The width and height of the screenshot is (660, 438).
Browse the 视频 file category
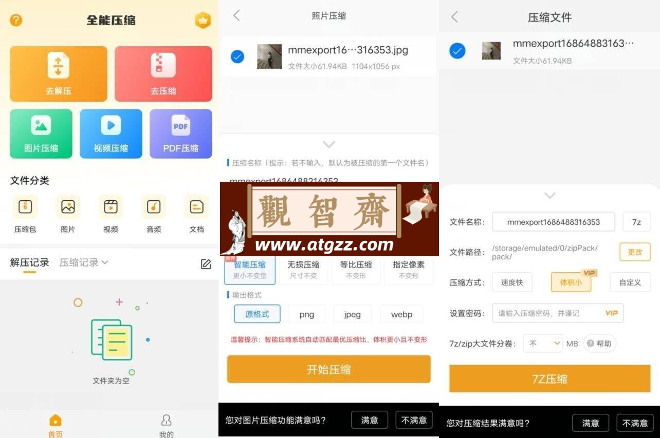(111, 214)
